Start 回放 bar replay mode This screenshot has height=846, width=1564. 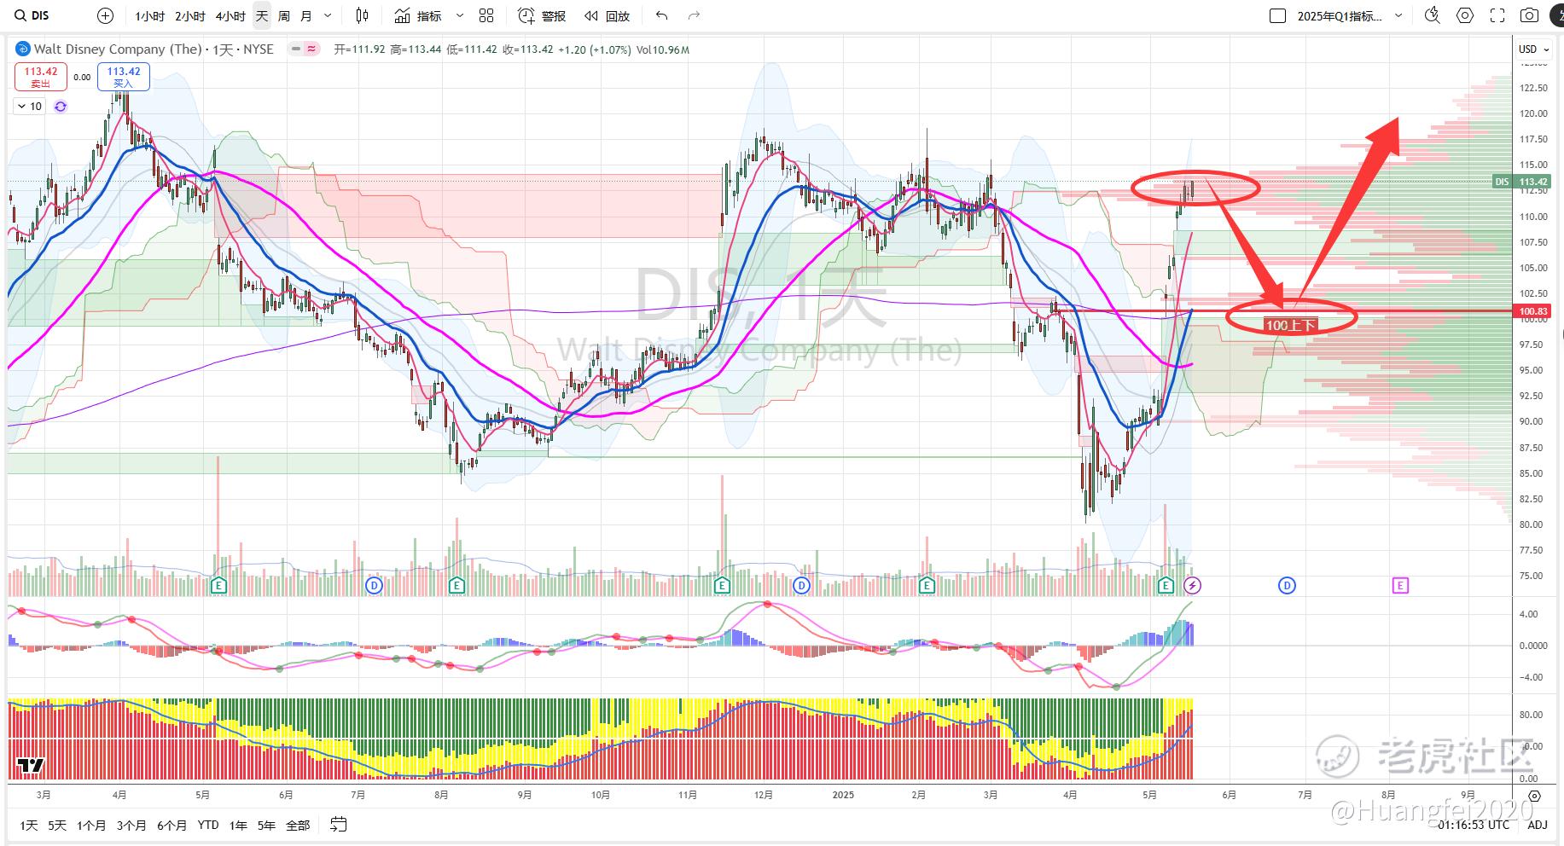pyautogui.click(x=607, y=15)
